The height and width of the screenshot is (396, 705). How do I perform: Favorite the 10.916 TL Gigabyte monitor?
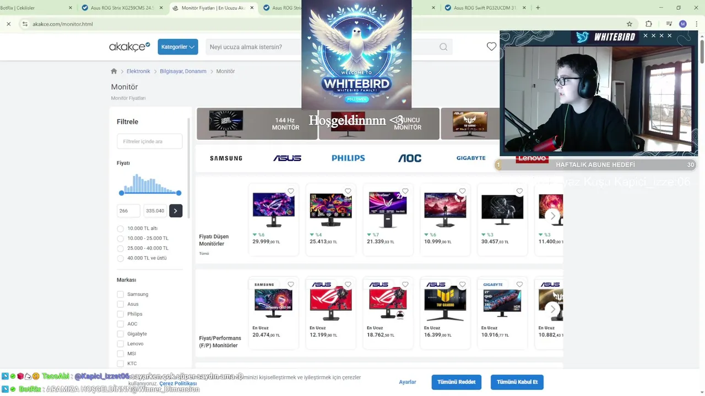click(x=519, y=284)
